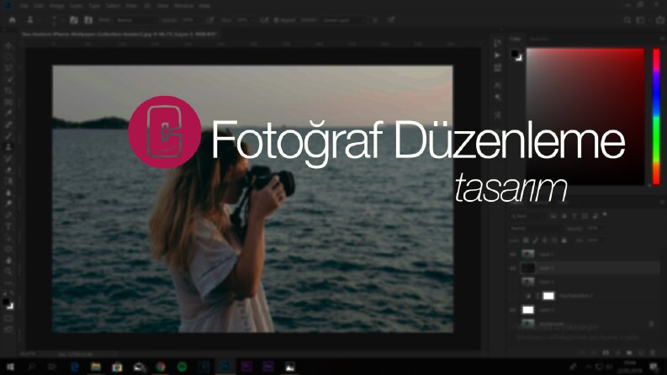Toggle visibility of the white-thumbnail layer

[x=513, y=310]
